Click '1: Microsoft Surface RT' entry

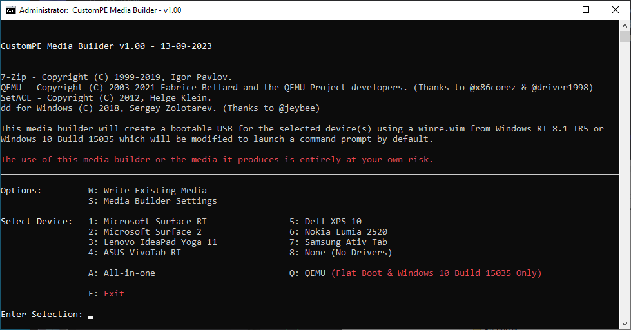pyautogui.click(x=148, y=221)
